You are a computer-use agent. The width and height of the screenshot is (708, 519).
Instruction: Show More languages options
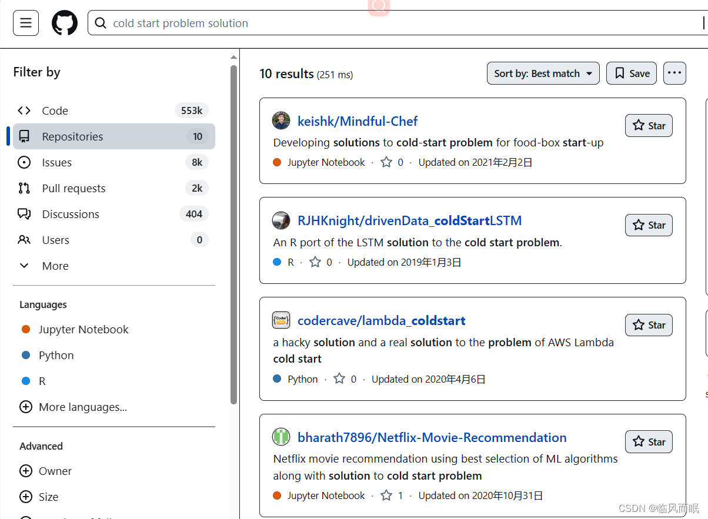point(74,407)
